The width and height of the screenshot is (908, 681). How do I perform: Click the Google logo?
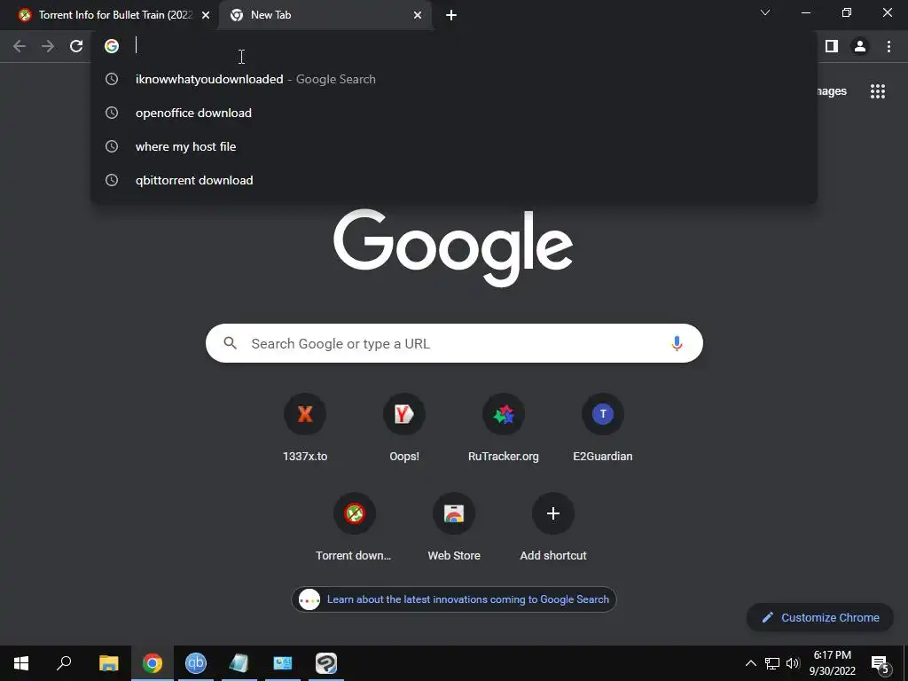pos(453,248)
